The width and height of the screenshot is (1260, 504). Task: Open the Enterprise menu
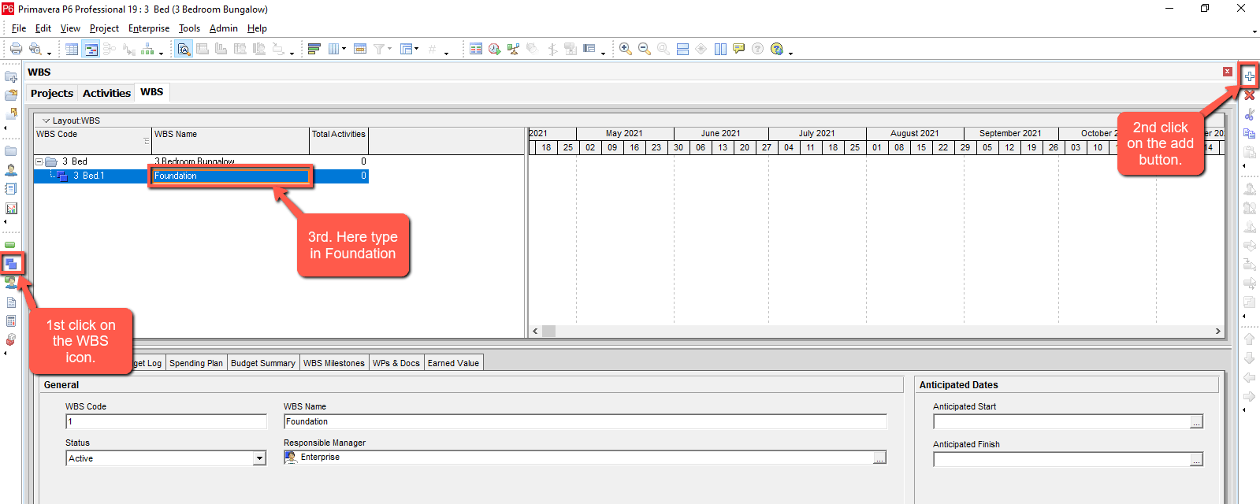[149, 28]
